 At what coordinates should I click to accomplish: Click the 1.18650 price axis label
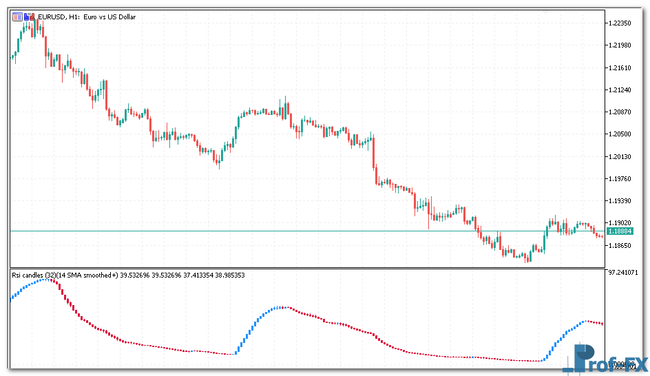620,246
